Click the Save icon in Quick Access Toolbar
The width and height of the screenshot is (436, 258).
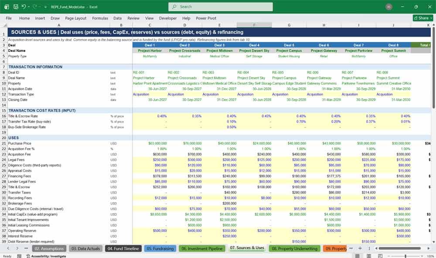[16, 7]
